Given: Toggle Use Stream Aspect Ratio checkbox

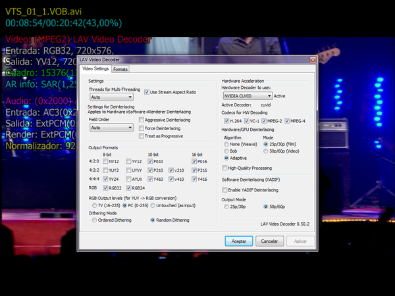Looking at the screenshot, I should click(x=147, y=92).
